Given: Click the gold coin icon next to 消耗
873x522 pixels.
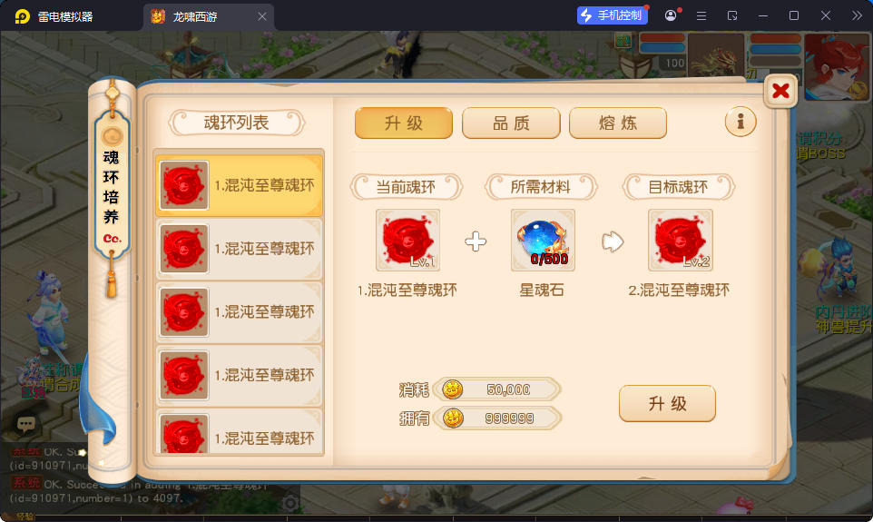Looking at the screenshot, I should coord(452,389).
